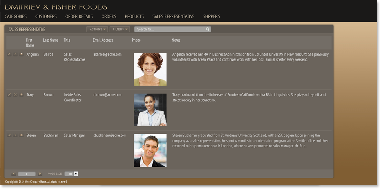The height and width of the screenshot is (189, 381).
Task: Go to previous page with left arrow
Action: (x=13, y=174)
